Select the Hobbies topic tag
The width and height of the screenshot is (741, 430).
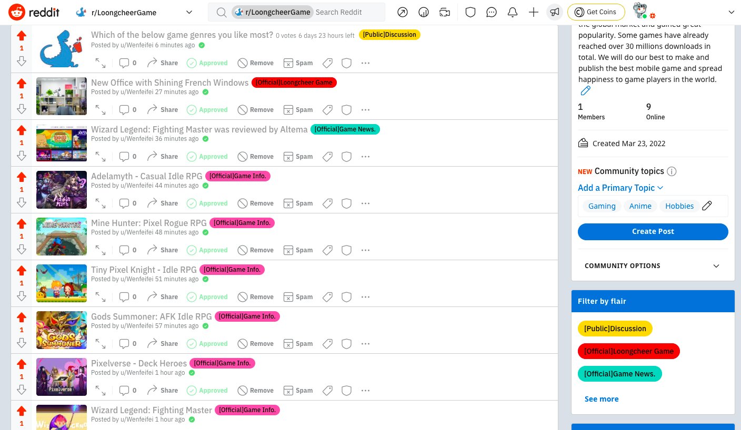(679, 206)
